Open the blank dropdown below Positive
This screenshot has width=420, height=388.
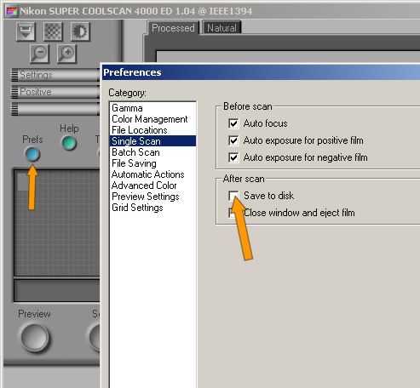tap(55, 109)
